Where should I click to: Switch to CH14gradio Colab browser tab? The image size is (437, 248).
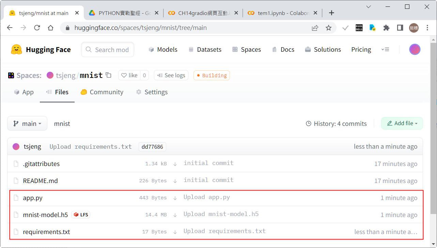pos(203,13)
